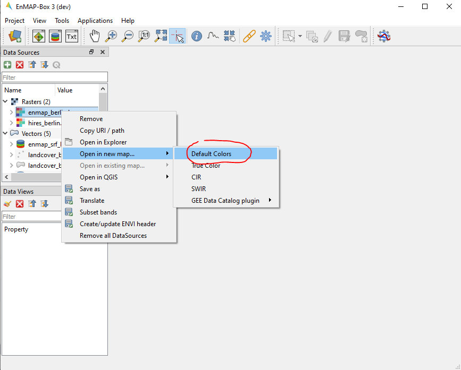This screenshot has width=461, height=370.
Task: Open the Tools menu
Action: tap(62, 21)
